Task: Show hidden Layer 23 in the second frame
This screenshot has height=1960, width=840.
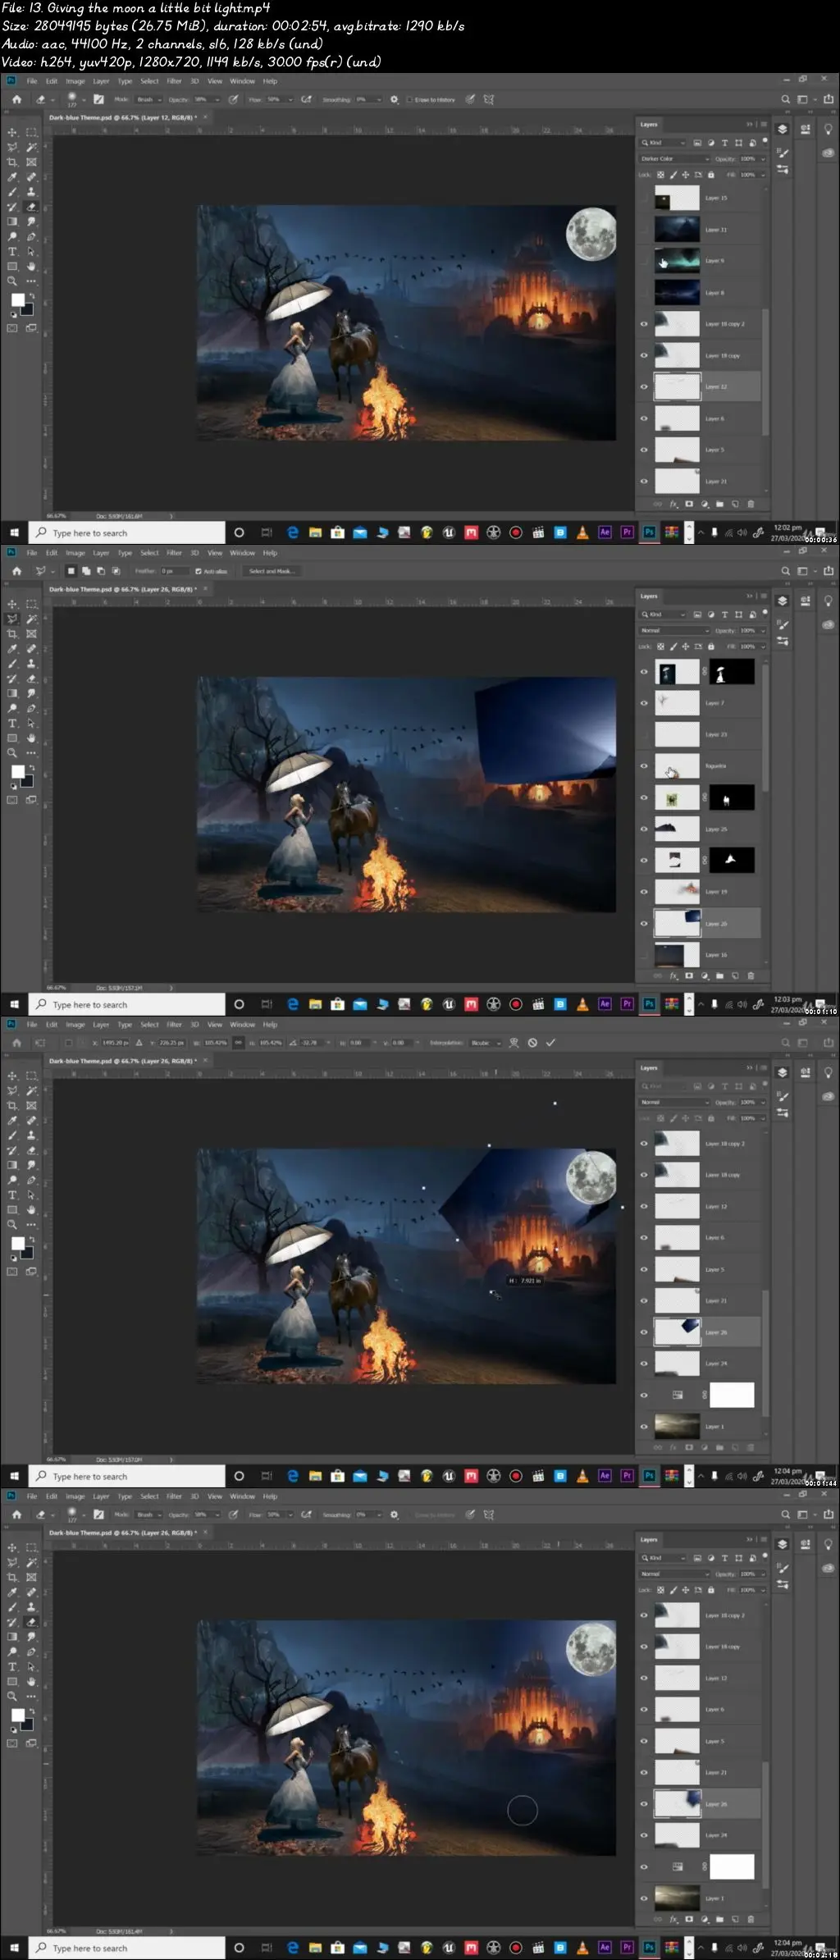Action: 644,734
